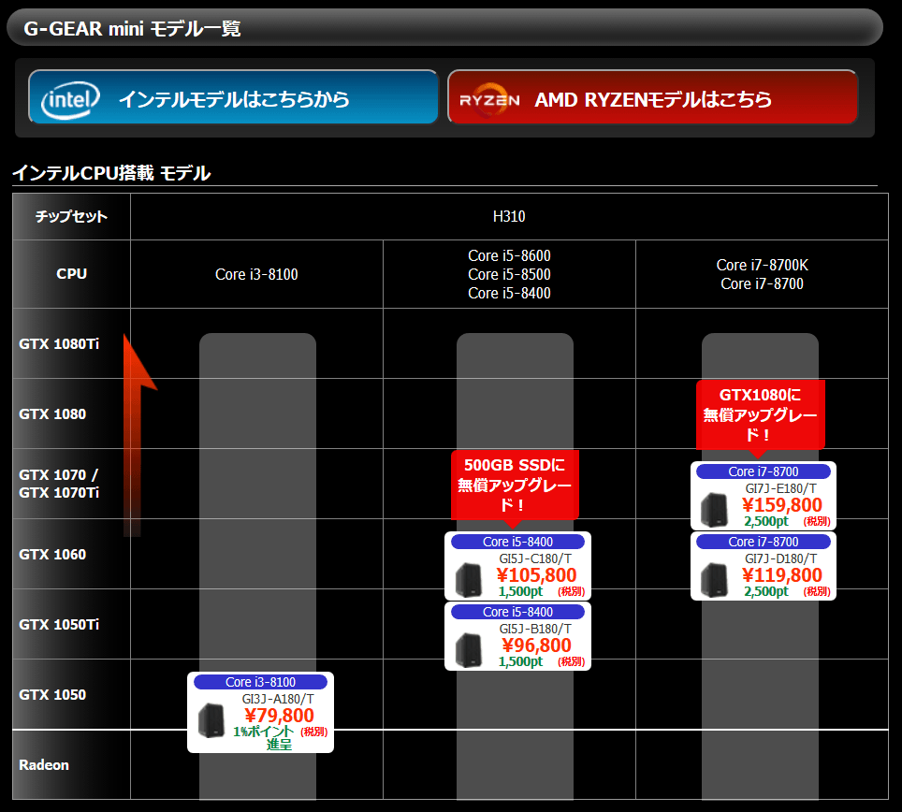This screenshot has height=812, width=902.
Task: Click the CPU row header
Action: (71, 274)
